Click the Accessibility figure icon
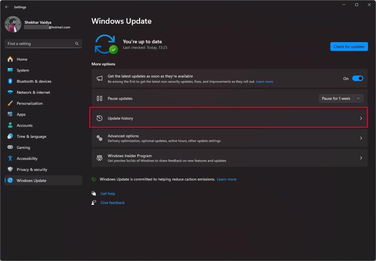Image resolution: width=376 pixels, height=261 pixels. 10,158
